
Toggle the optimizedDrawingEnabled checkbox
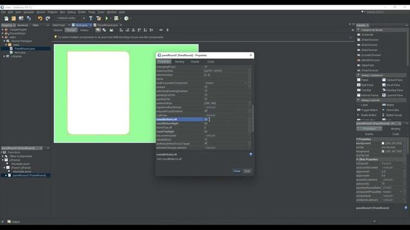(206, 91)
